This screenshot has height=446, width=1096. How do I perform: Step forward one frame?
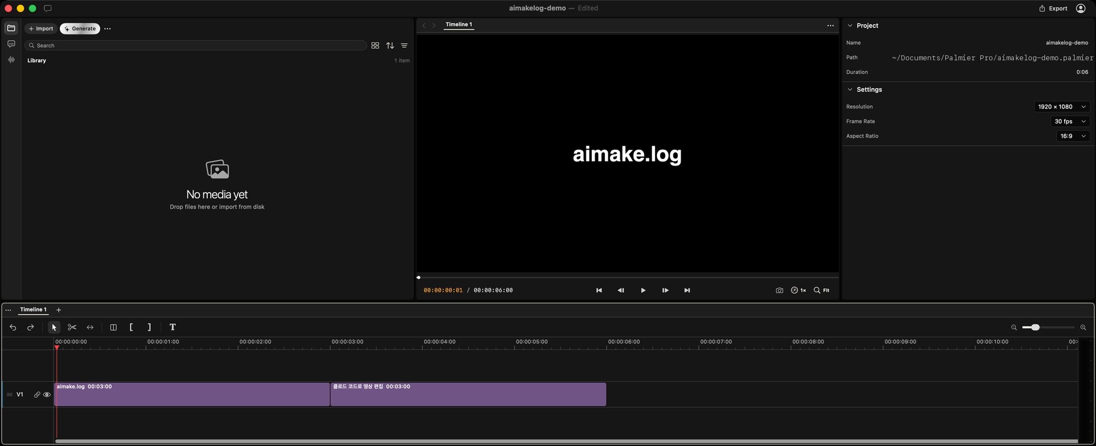[665, 290]
